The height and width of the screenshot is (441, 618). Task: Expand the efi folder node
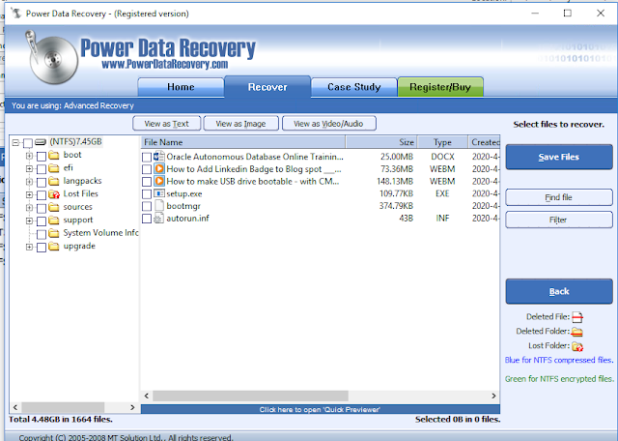point(29,168)
